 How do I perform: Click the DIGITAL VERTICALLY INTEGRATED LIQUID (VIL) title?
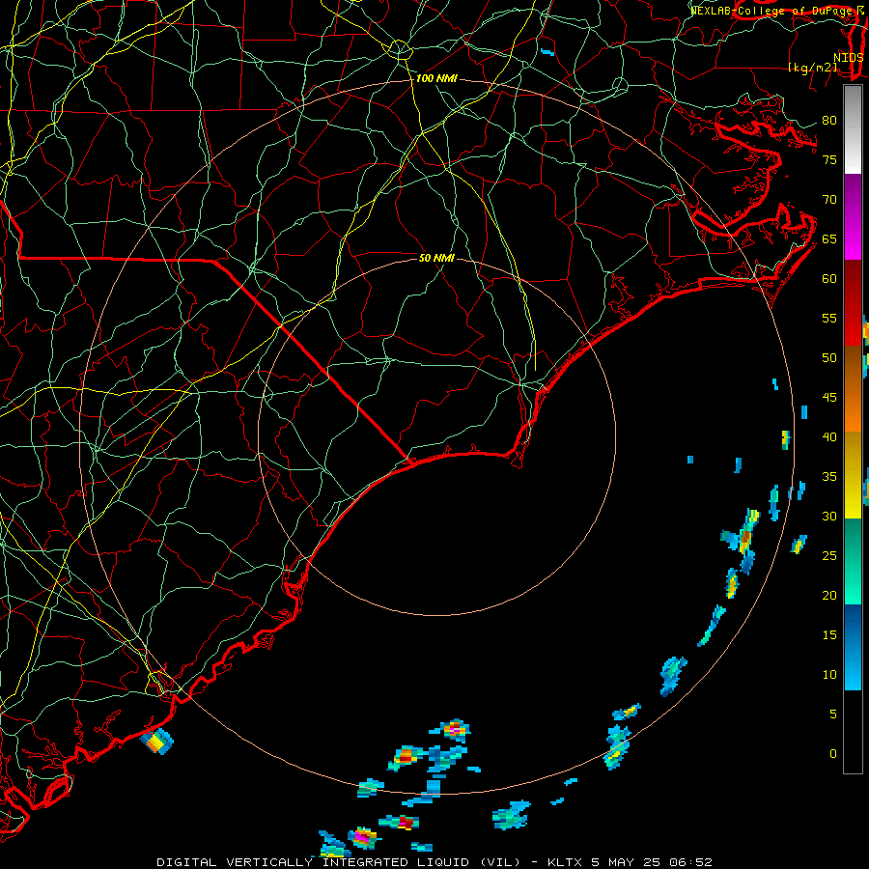pyautogui.click(x=339, y=862)
